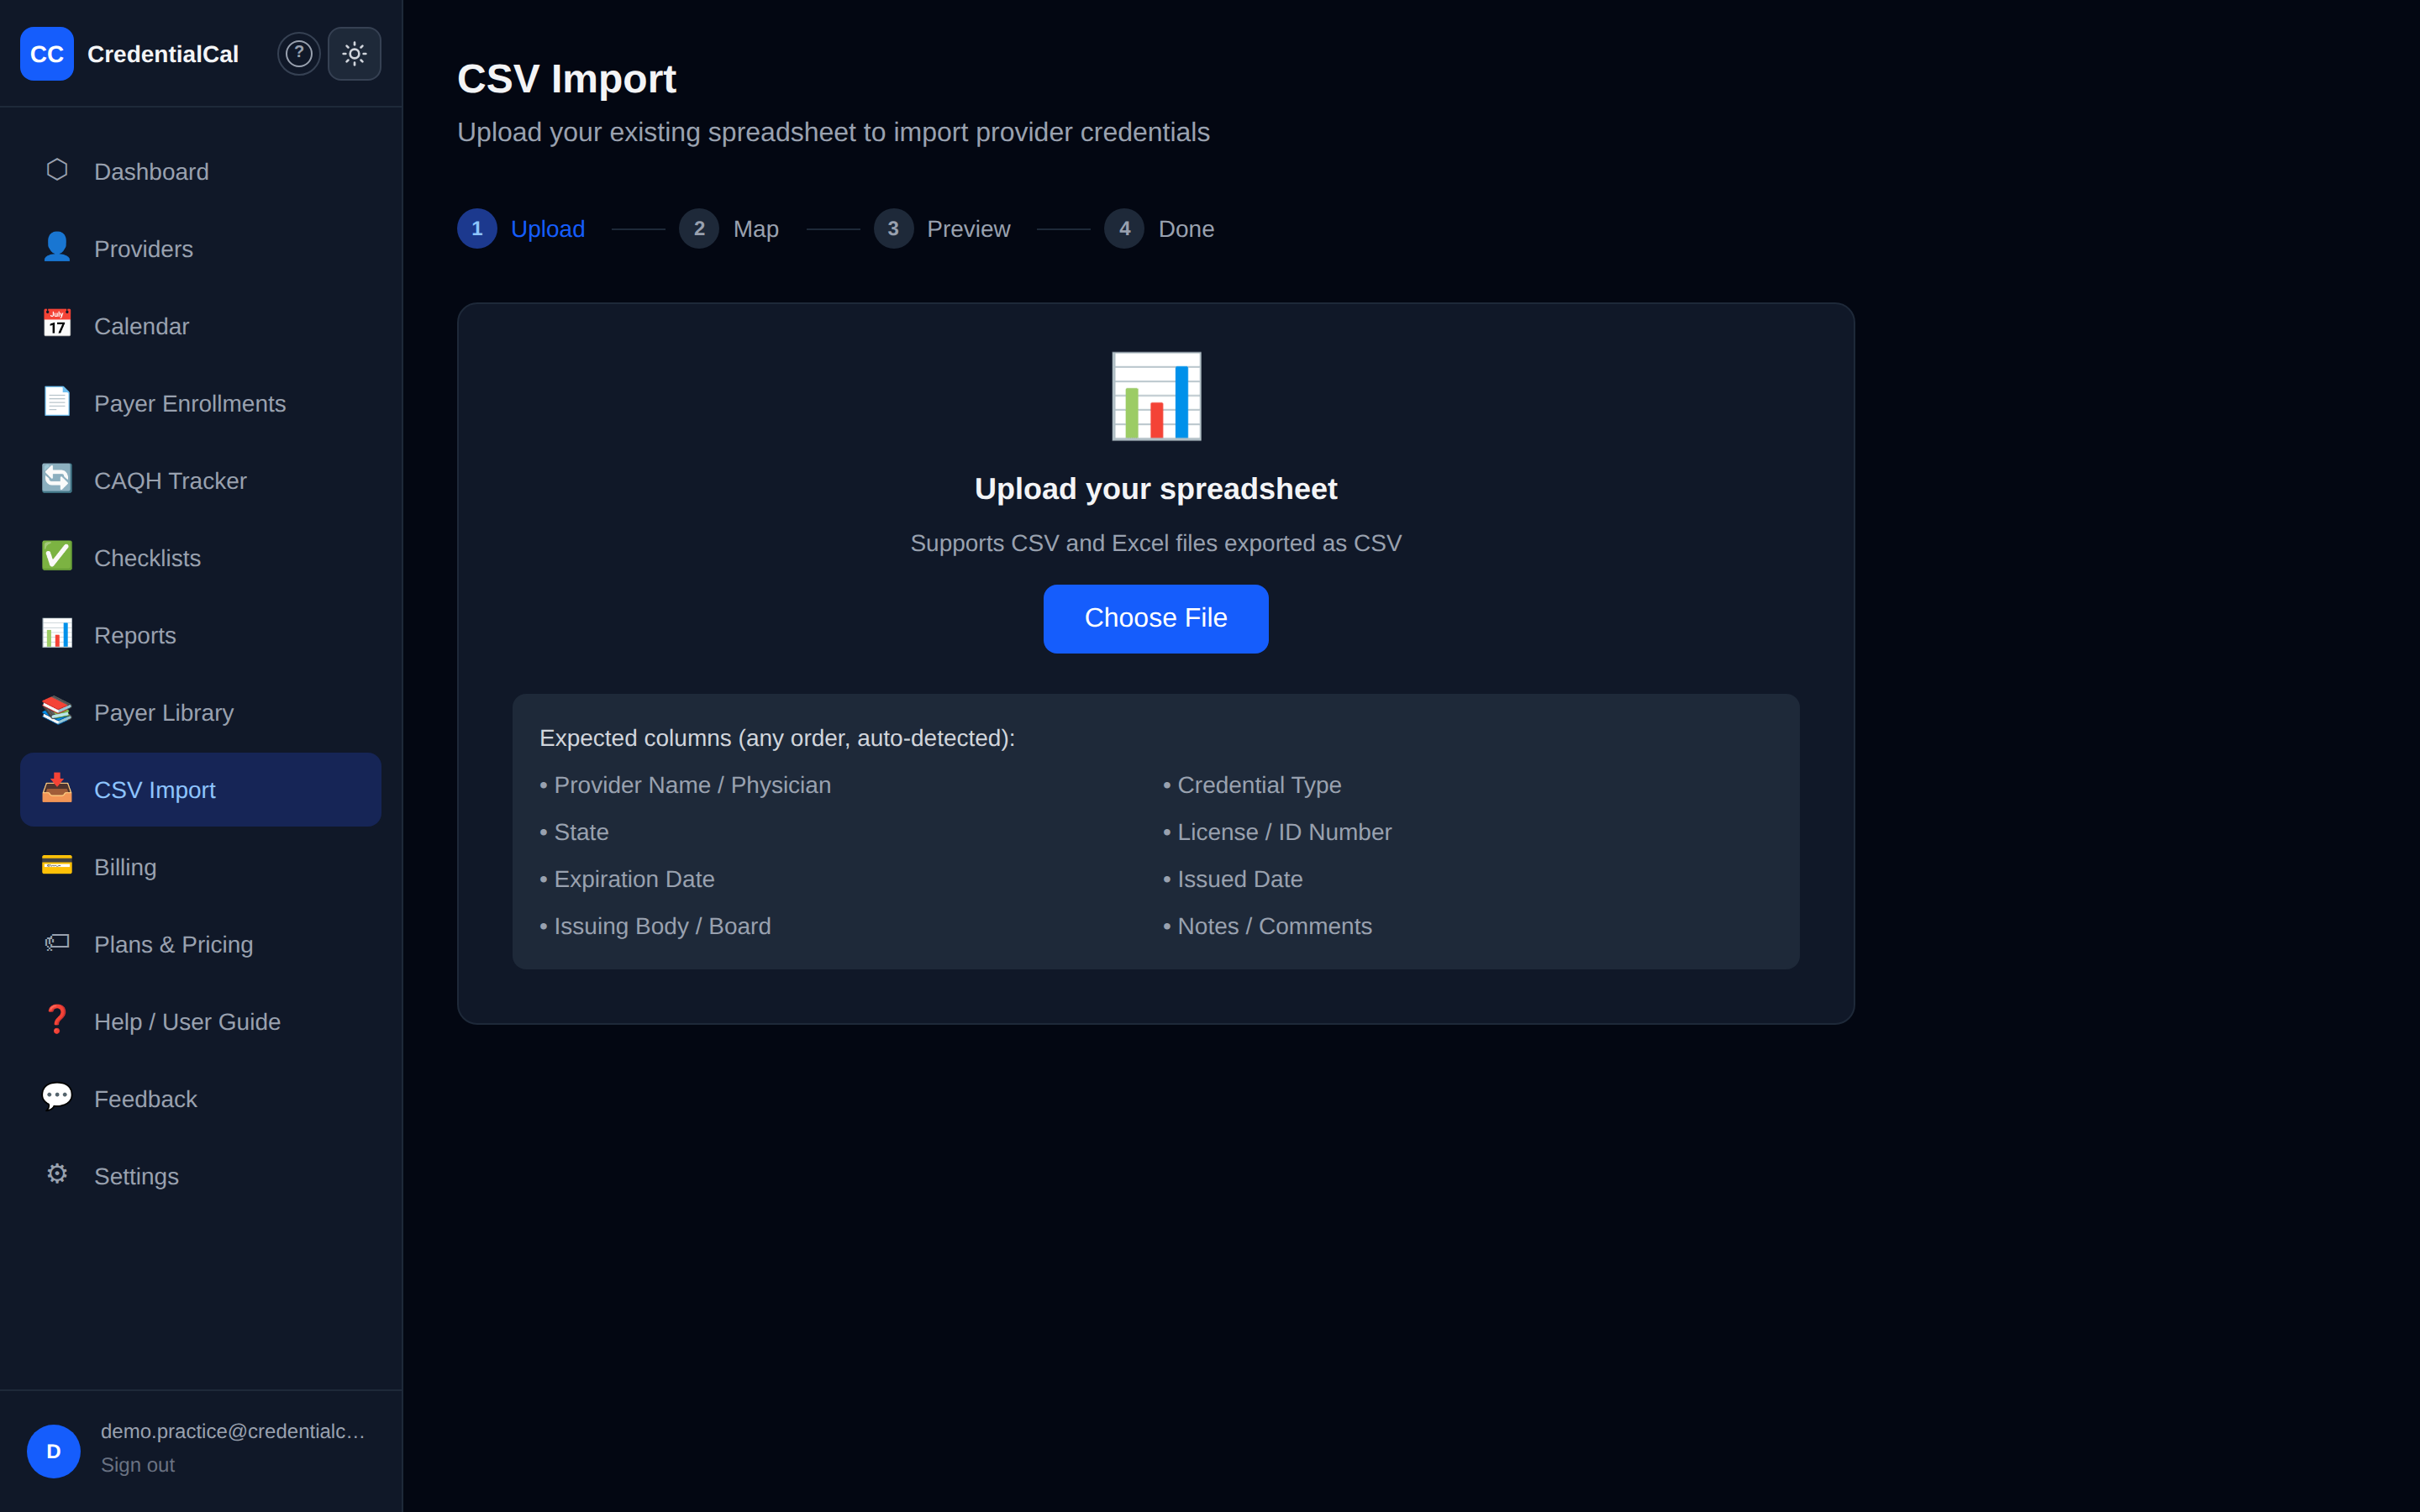2420x1512 pixels.
Task: Go to Payer Library
Action: tap(201, 713)
